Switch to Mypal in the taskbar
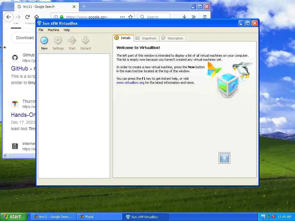This screenshot has width=295, height=221. click(x=99, y=217)
